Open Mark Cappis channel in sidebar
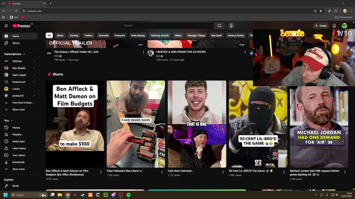Viewport: 355px width, 199px height. pos(20,75)
